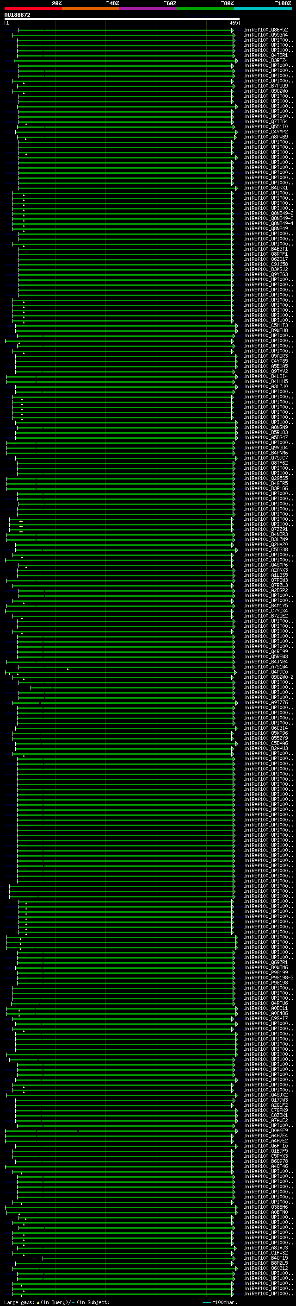This screenshot has width=296, height=1306.
Task: Open hit UniRef100_A8PXB9
Action: click(265, 137)
